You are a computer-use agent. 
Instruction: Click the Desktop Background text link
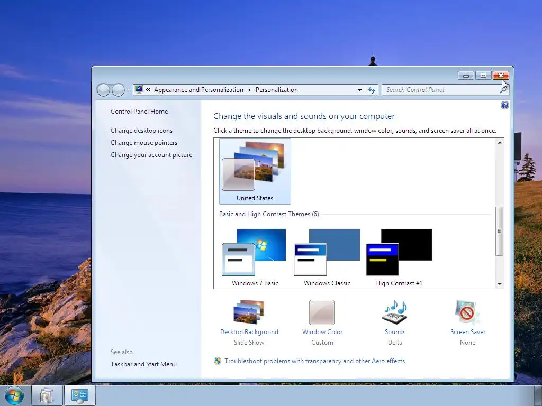coord(249,332)
